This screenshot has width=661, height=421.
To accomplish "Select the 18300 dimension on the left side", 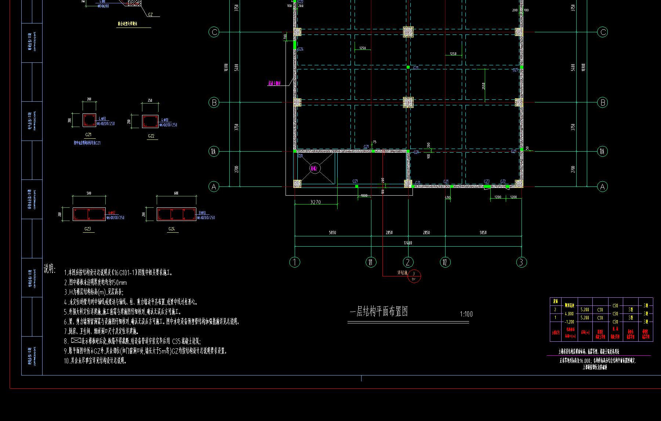I will click(x=226, y=68).
